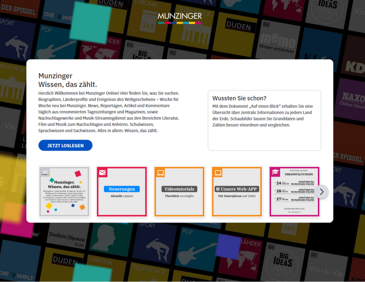Select the event dated 28 in Veranstaltungen

tap(294, 191)
